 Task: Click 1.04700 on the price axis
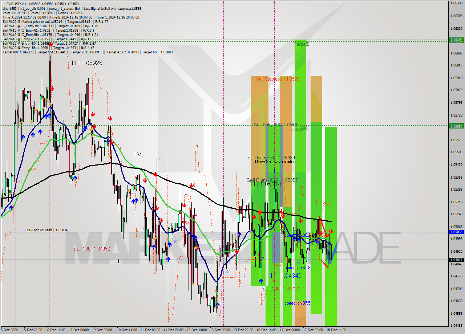(456, 289)
